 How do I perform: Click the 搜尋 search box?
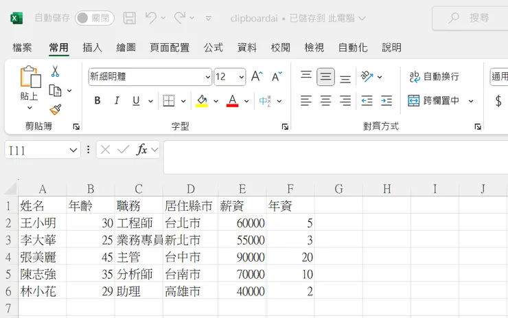coord(470,19)
